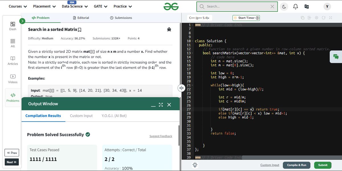Select the Custom Input tab
342x171 pixels.
click(81, 116)
